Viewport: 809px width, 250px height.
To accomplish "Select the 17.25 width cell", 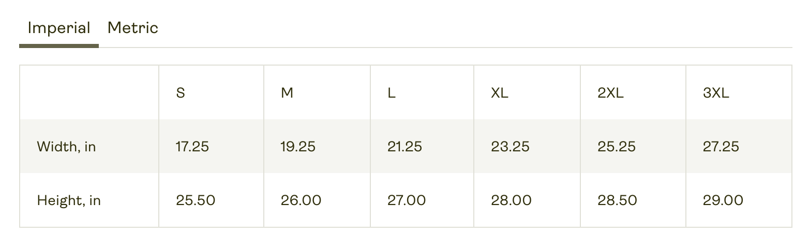I will [x=192, y=147].
